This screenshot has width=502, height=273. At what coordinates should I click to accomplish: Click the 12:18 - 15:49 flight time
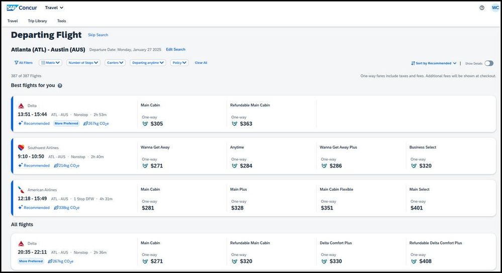coord(32,199)
